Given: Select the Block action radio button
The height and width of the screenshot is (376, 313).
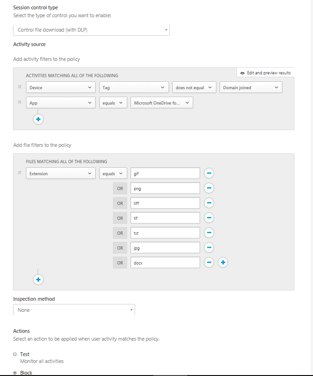Looking at the screenshot, I should [x=14, y=372].
